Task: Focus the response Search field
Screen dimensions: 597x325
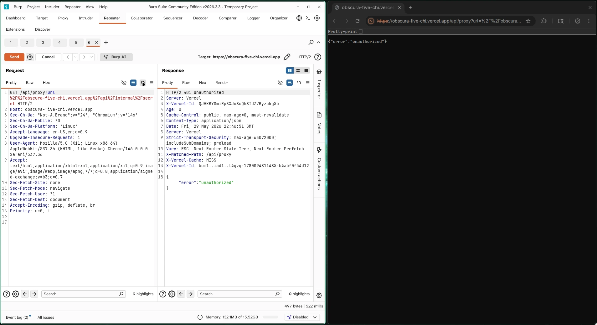Action: pos(239,294)
